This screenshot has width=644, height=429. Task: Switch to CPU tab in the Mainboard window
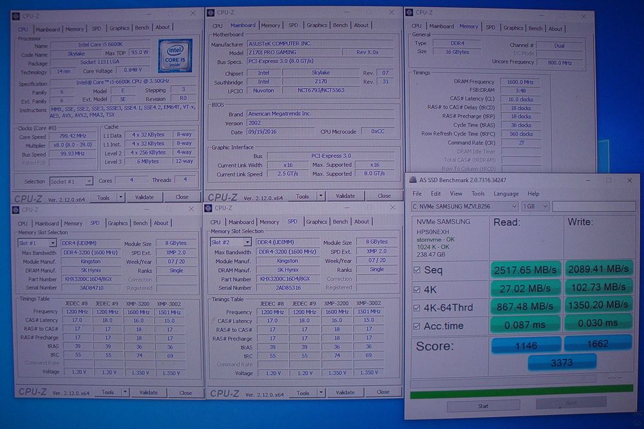pyautogui.click(x=217, y=26)
